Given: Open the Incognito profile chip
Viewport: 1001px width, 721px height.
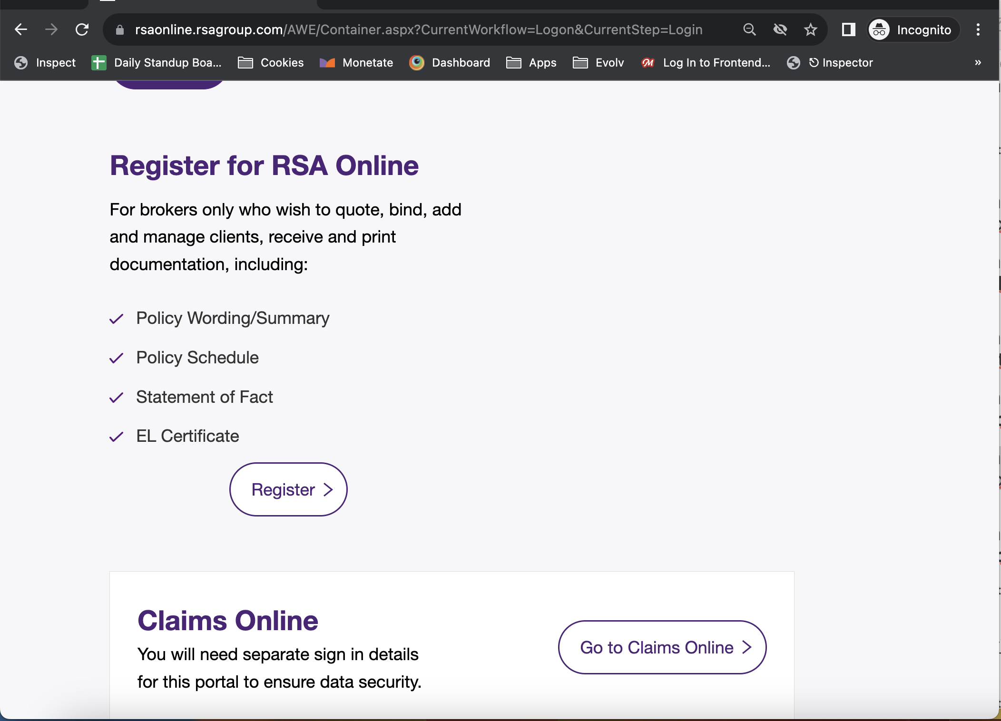Looking at the screenshot, I should tap(912, 29).
